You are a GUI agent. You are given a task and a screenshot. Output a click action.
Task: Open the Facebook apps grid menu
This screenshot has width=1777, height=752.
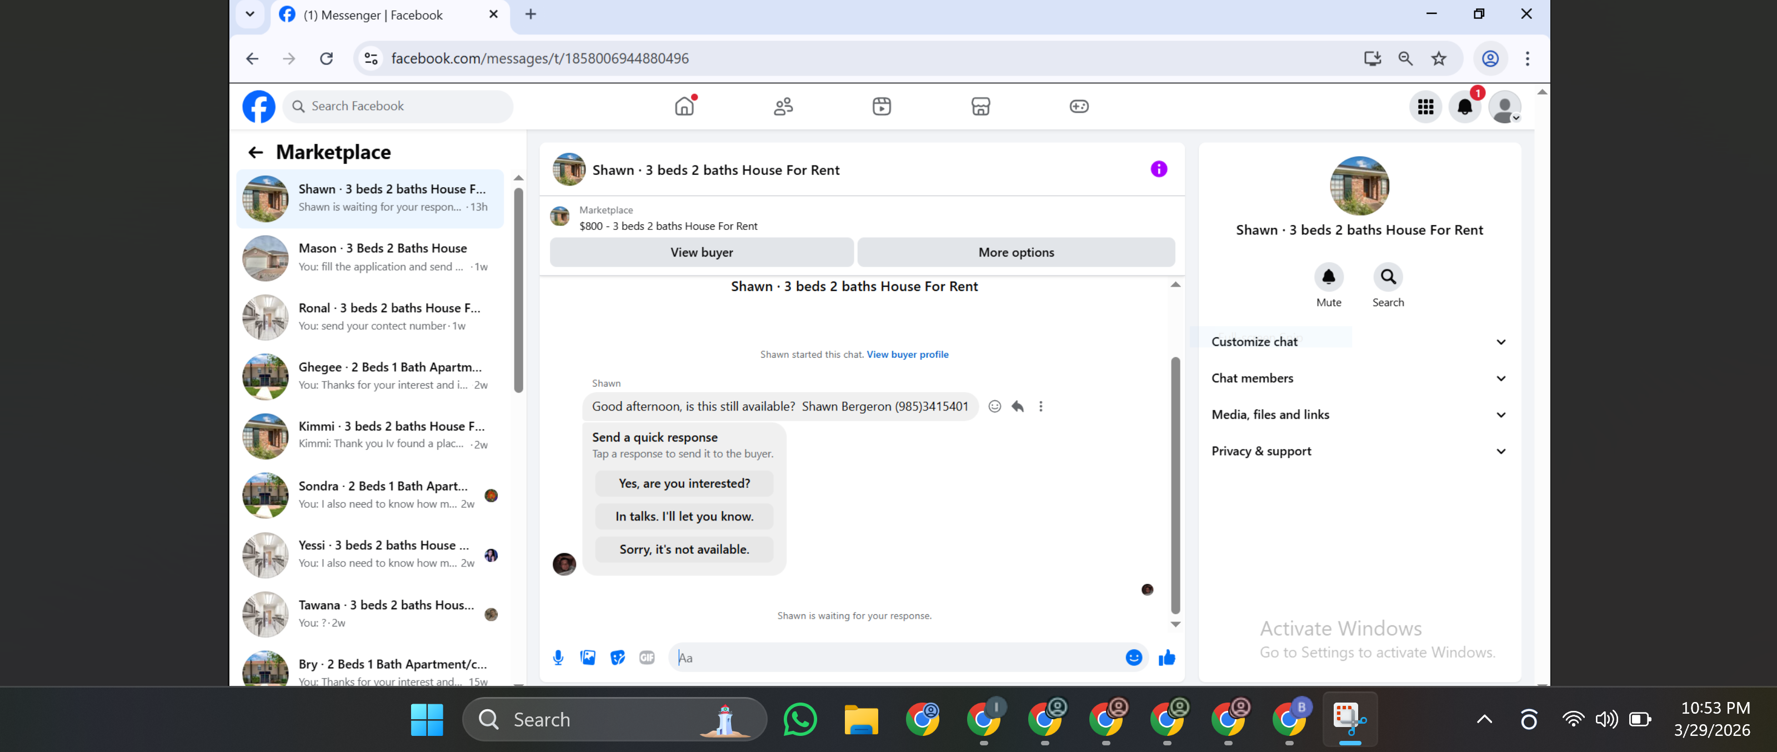[x=1425, y=107]
